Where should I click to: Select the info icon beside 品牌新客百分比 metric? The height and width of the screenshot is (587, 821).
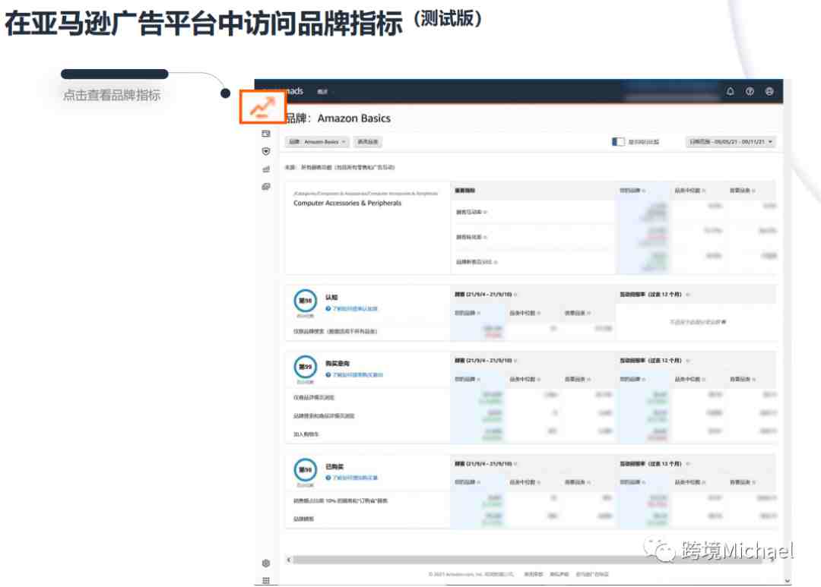pyautogui.click(x=496, y=262)
